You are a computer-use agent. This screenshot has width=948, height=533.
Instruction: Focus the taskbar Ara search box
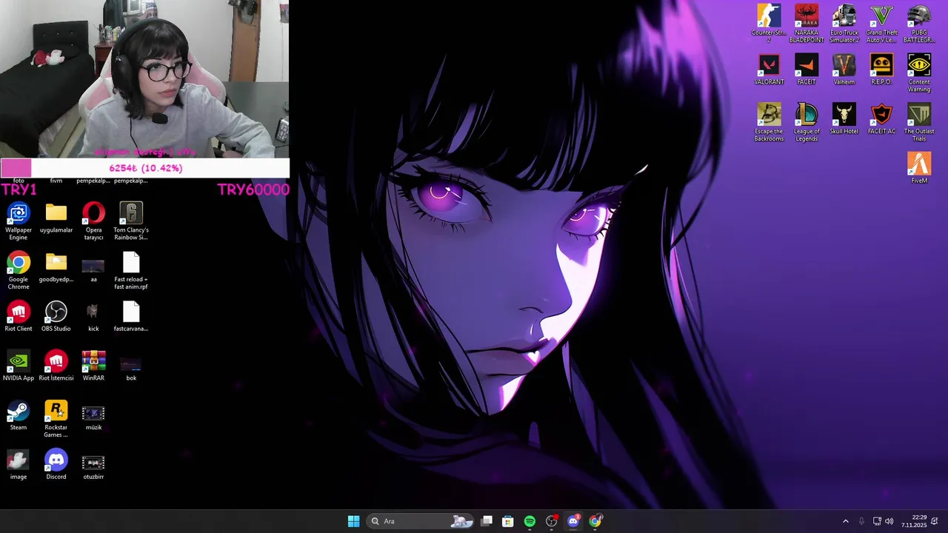click(x=421, y=521)
